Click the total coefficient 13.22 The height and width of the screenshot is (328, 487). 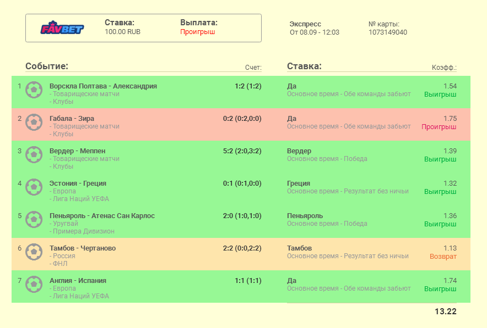[x=445, y=312]
